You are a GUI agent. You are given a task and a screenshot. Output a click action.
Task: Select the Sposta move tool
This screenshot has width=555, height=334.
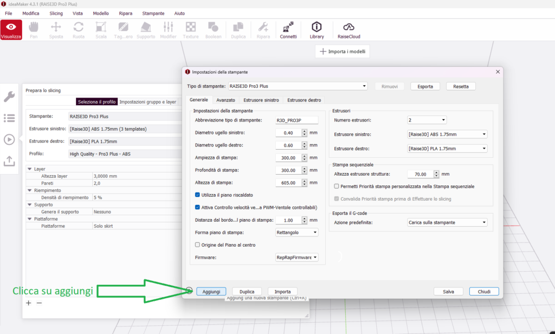pos(56,30)
